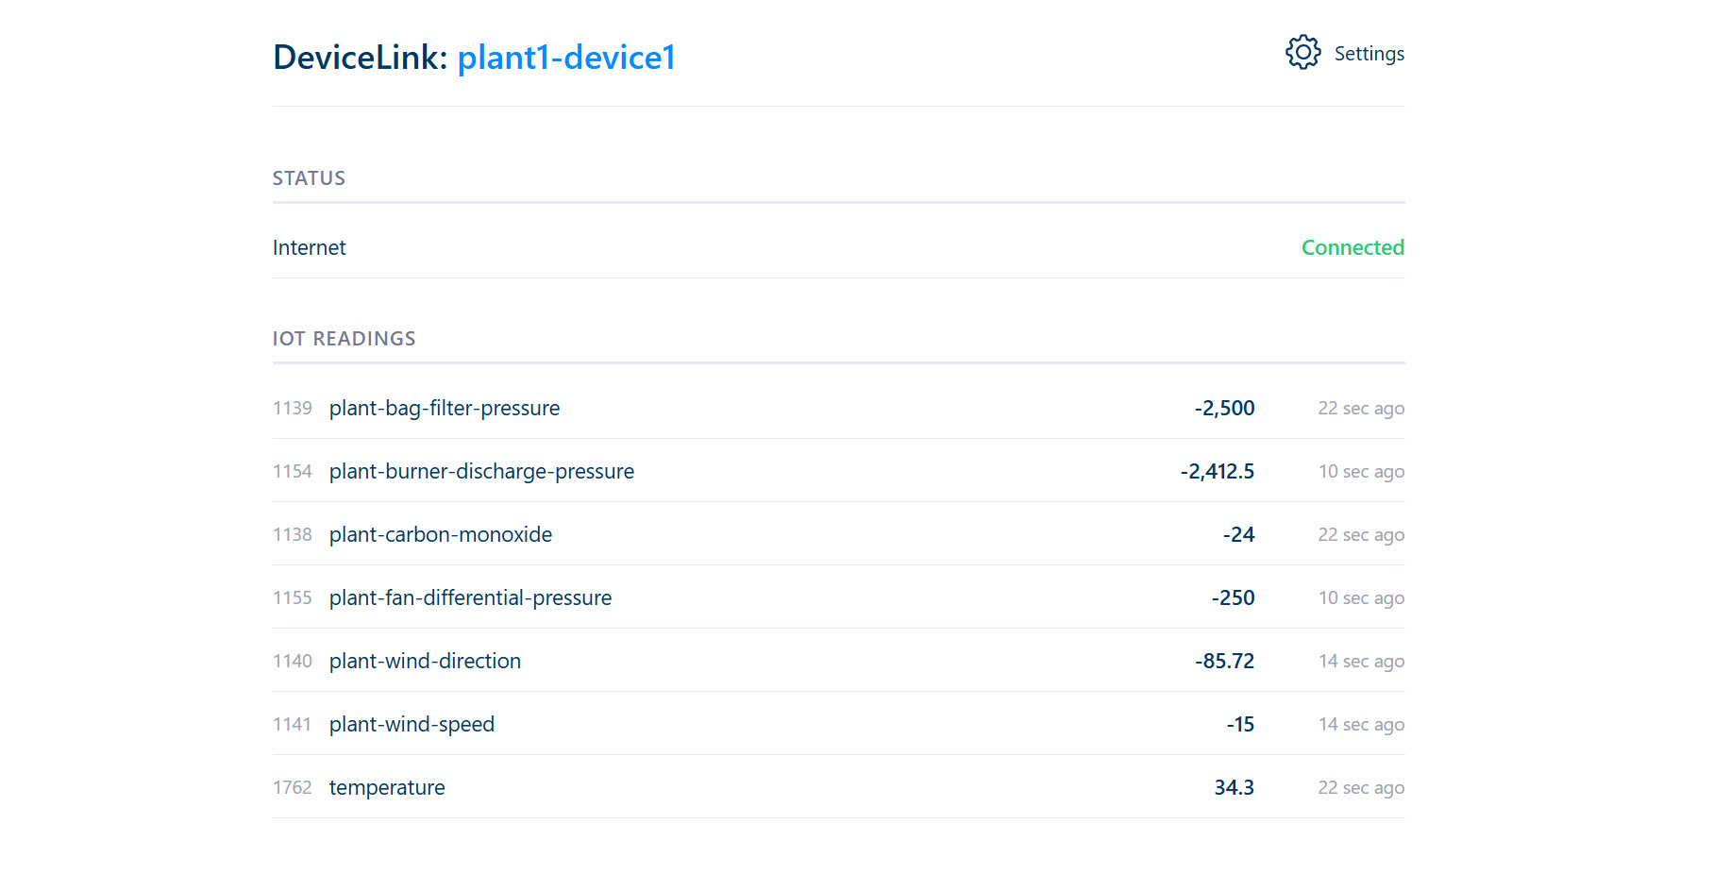Open the plant-burner-discharge-pressure reading
The height and width of the screenshot is (874, 1714).
click(x=481, y=471)
